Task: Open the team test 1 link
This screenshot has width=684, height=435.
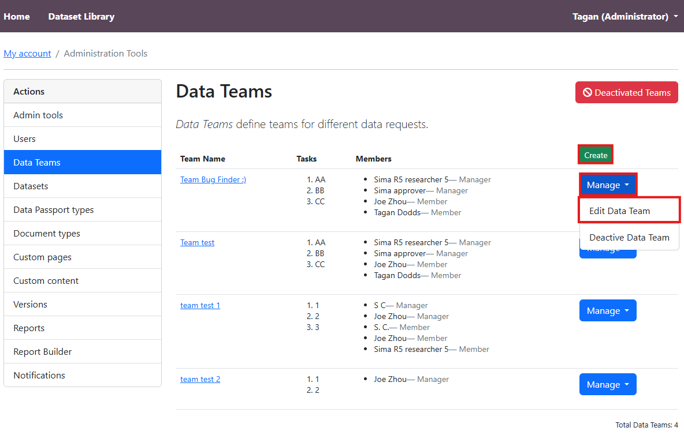Action: click(x=200, y=305)
